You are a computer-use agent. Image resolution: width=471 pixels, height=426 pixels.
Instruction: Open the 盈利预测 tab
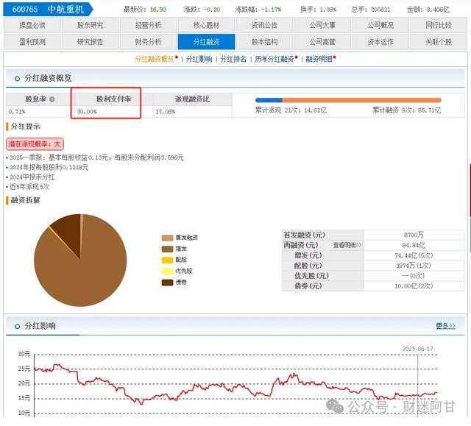click(x=32, y=42)
